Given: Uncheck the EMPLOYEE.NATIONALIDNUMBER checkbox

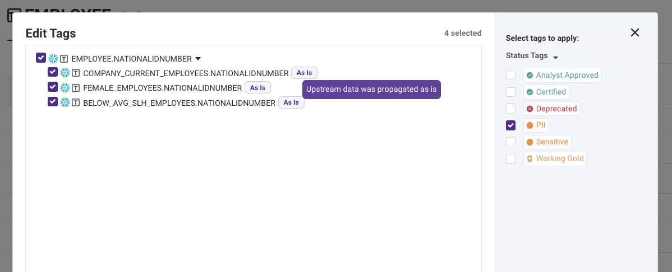Looking at the screenshot, I should coord(41,57).
